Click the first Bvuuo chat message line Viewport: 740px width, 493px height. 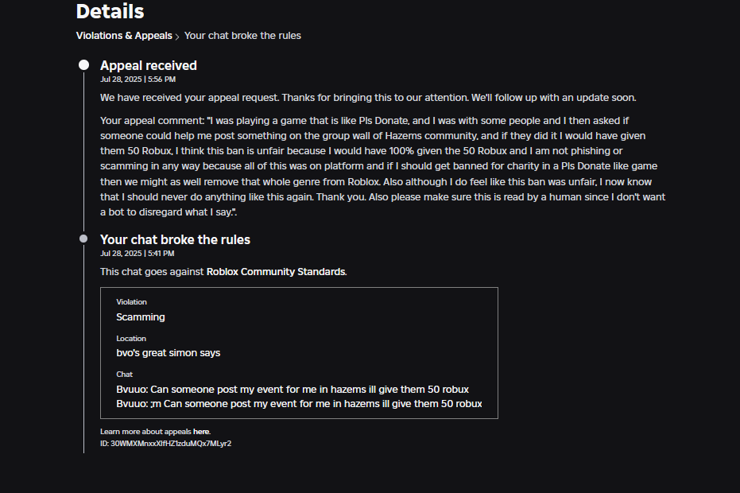click(292, 390)
